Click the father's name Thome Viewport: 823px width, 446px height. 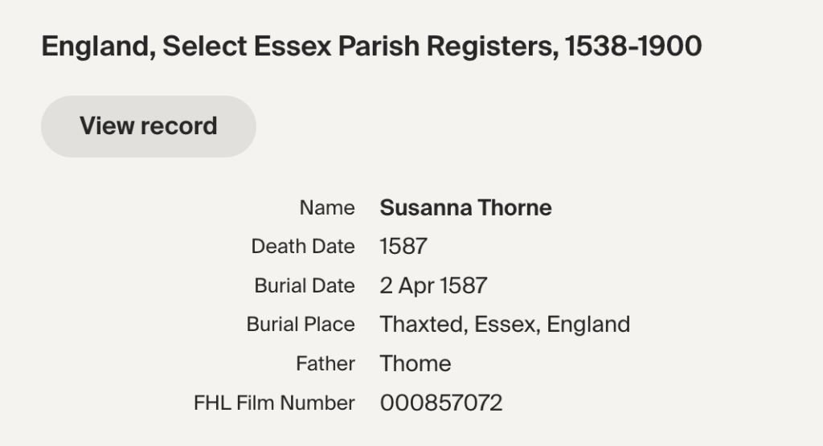click(416, 363)
